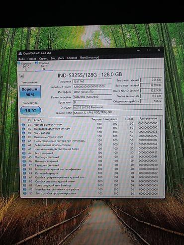Screen dimensions: 184x245
Task: Click status icon of AF Ошибки программирования
Action: click(x=24, y=177)
